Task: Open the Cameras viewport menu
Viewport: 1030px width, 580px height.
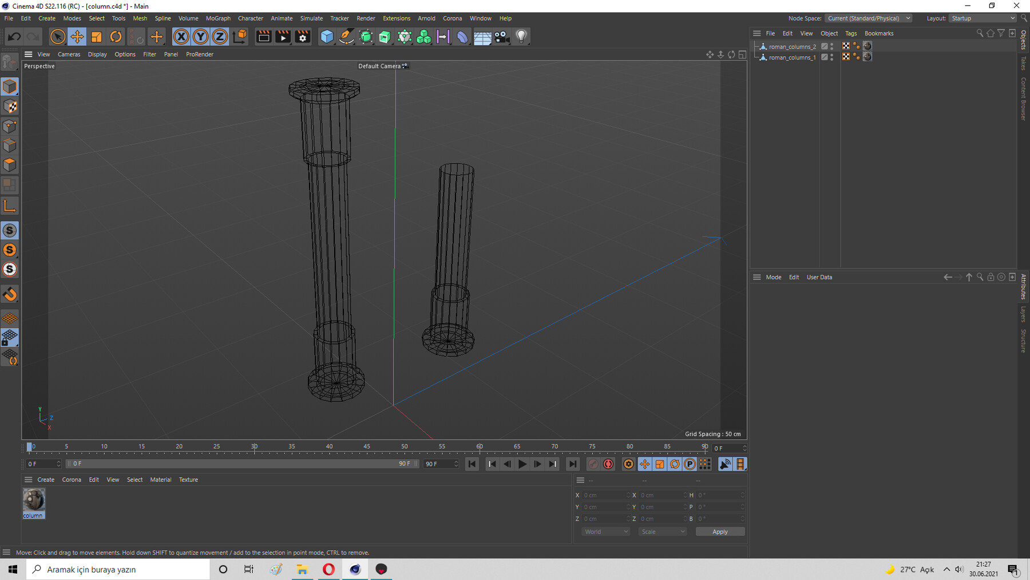Action: click(69, 54)
